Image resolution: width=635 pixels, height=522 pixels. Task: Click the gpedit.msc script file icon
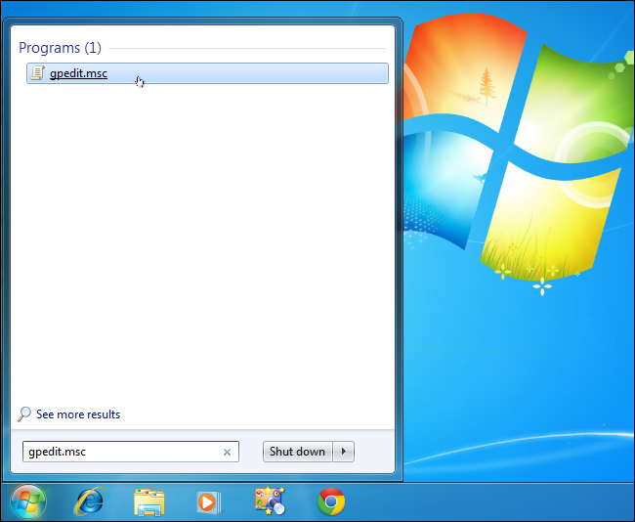point(37,73)
